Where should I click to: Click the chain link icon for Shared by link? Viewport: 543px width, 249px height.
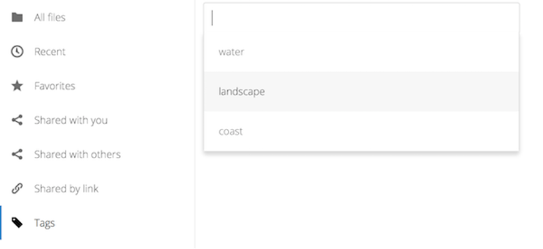[17, 189]
